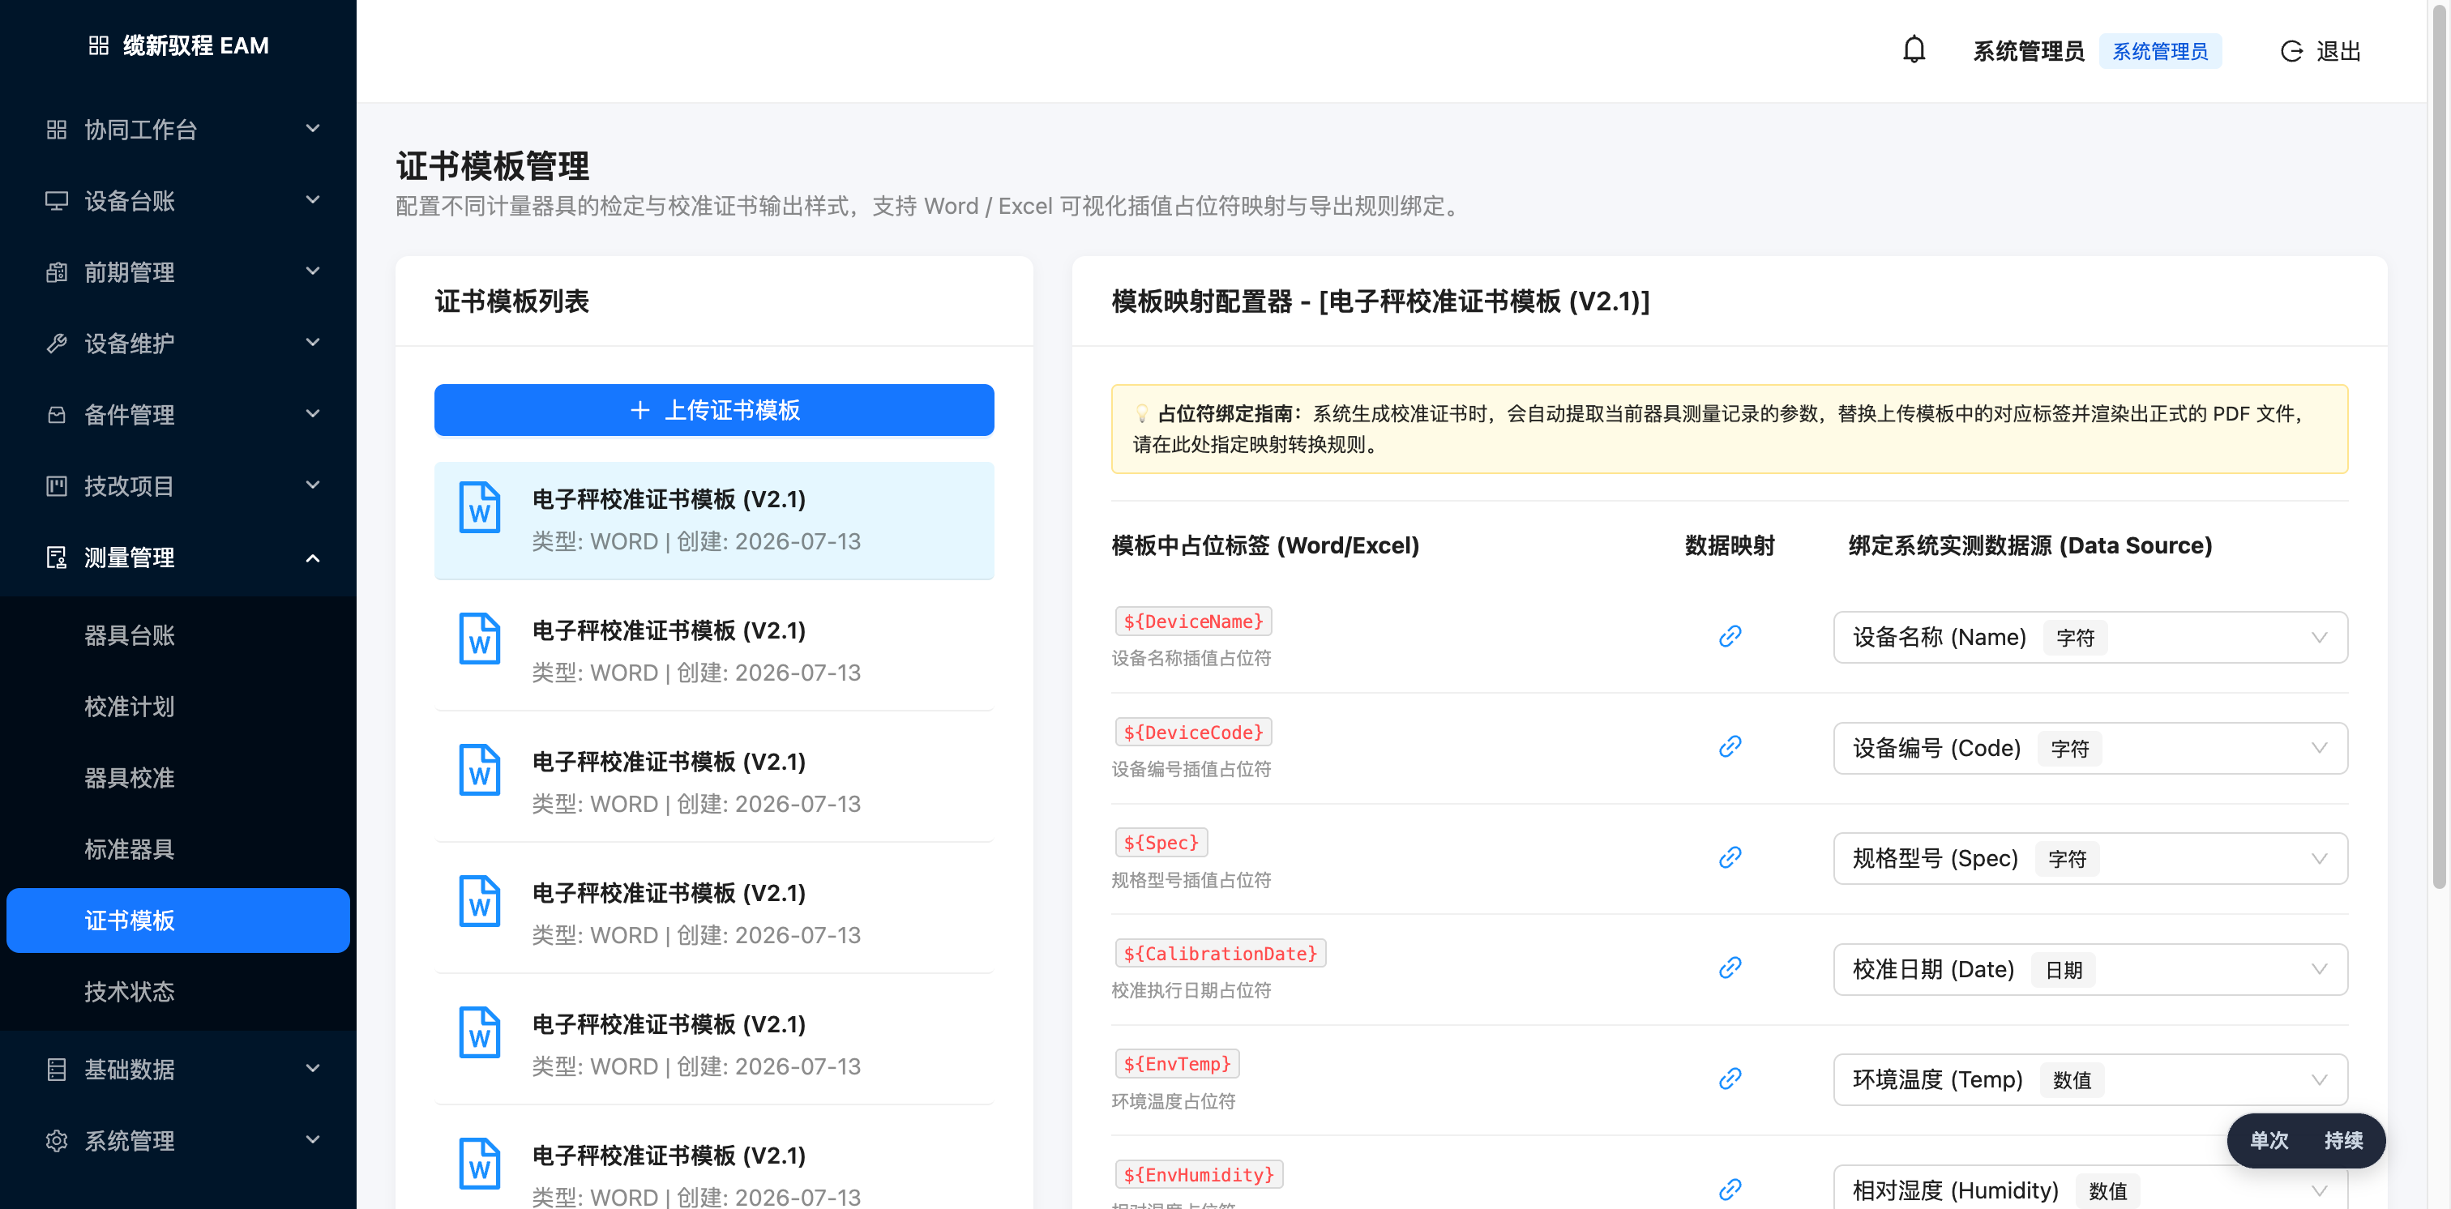Click the Word icon of the highlighted template

(x=480, y=507)
